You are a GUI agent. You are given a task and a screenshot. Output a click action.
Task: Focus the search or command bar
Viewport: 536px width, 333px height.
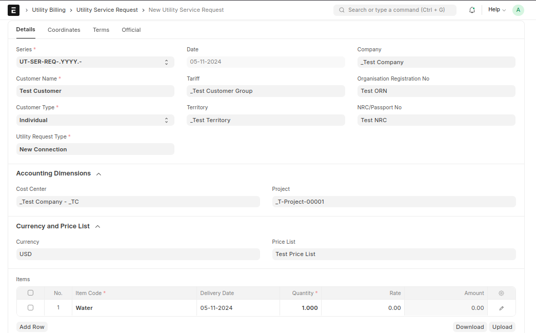pyautogui.click(x=395, y=10)
